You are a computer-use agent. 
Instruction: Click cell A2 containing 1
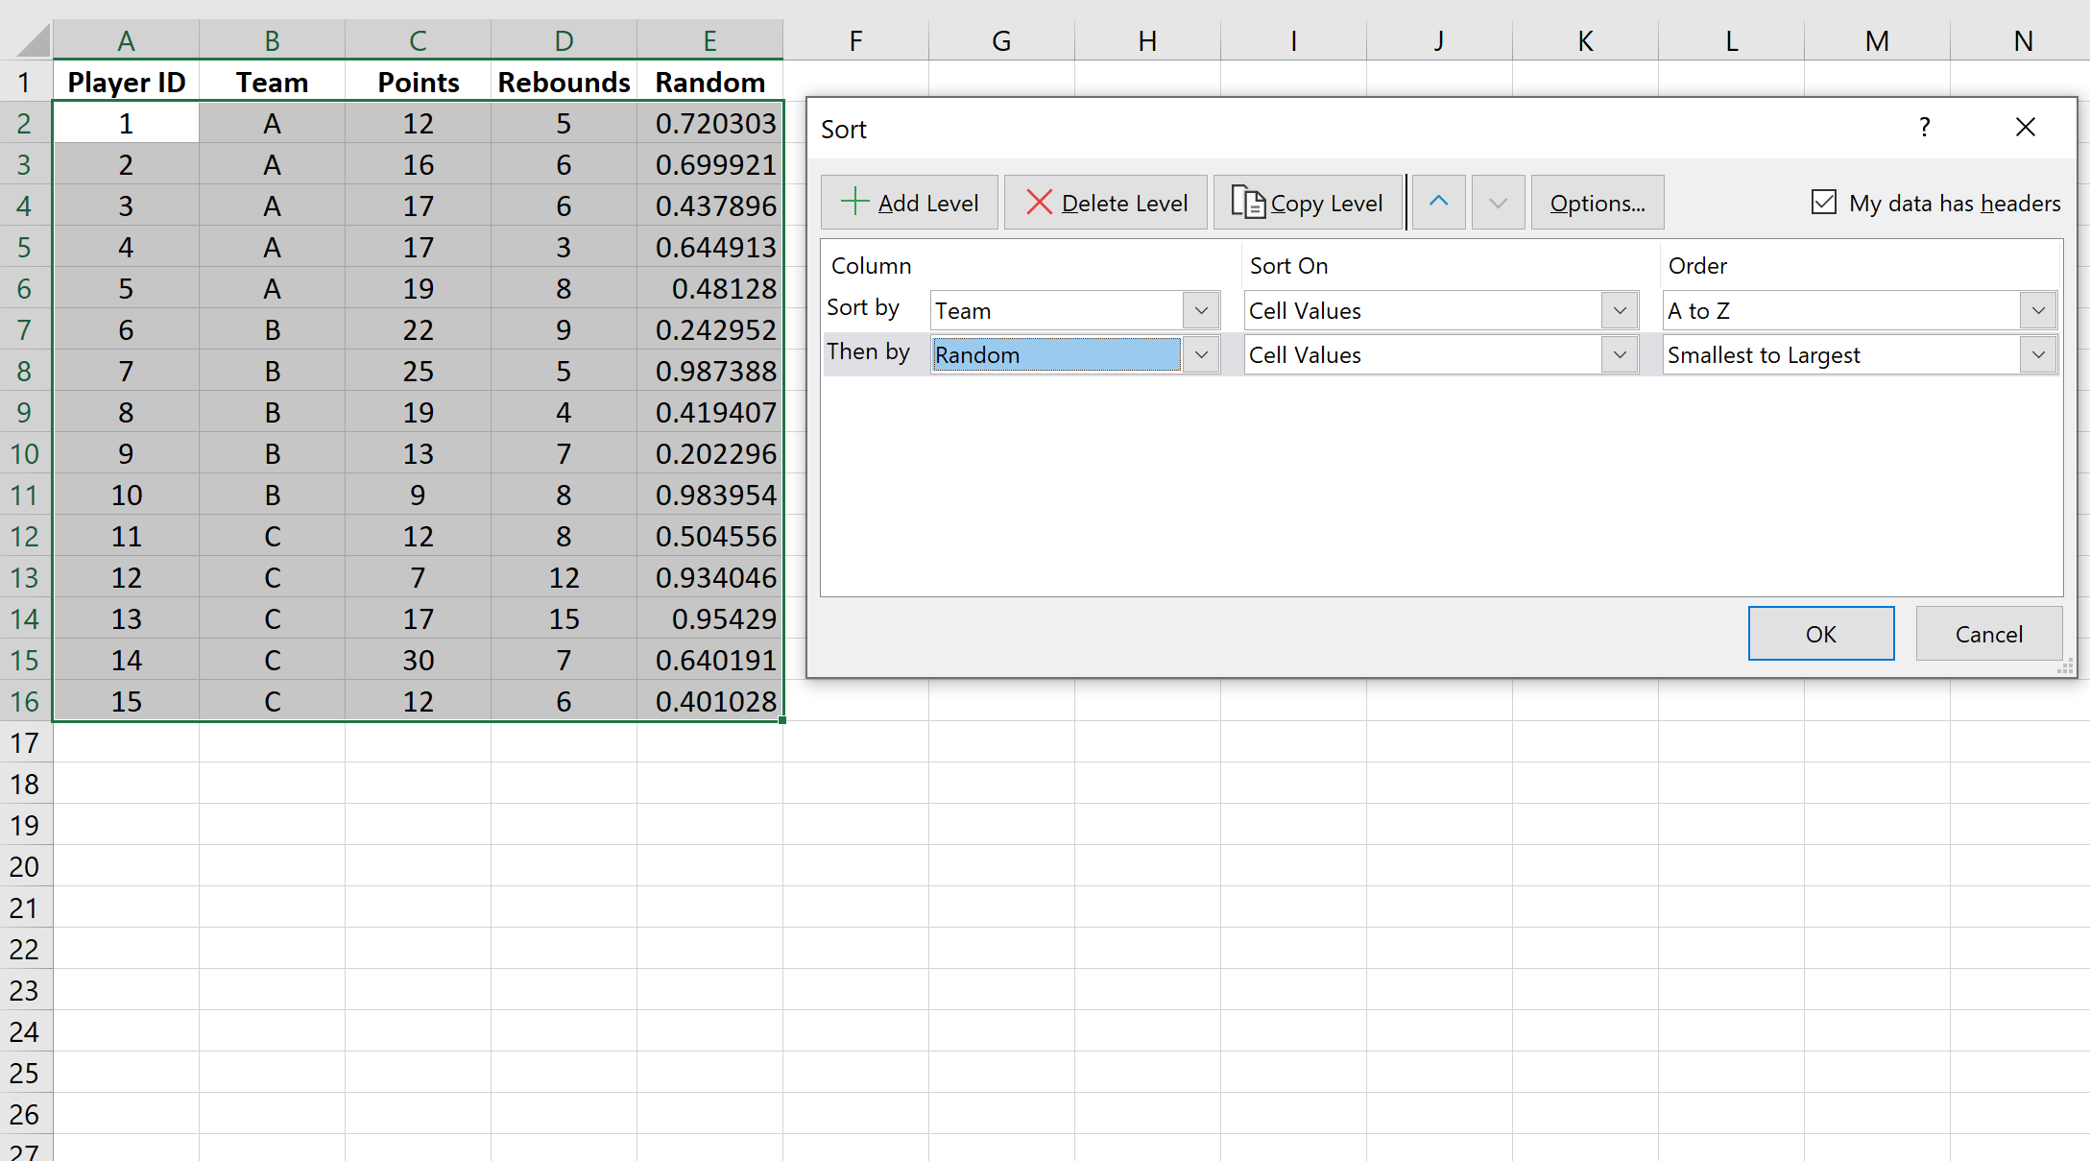[126, 124]
